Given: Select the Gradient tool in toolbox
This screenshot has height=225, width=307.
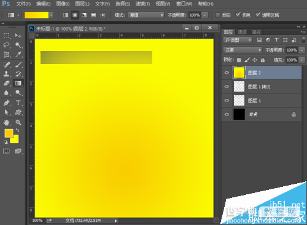Looking at the screenshot, I should [18, 84].
